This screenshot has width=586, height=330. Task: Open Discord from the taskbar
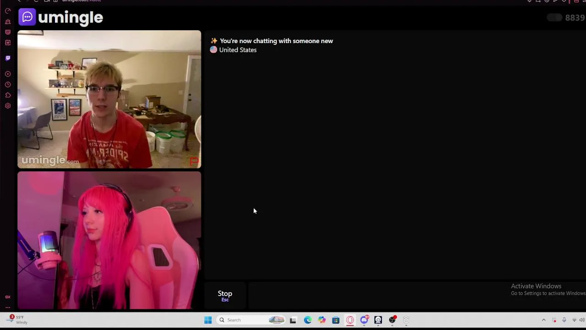pos(364,320)
